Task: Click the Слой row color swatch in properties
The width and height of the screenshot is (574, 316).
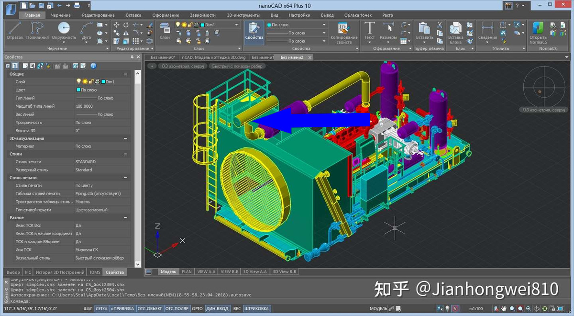Action: click(x=103, y=82)
